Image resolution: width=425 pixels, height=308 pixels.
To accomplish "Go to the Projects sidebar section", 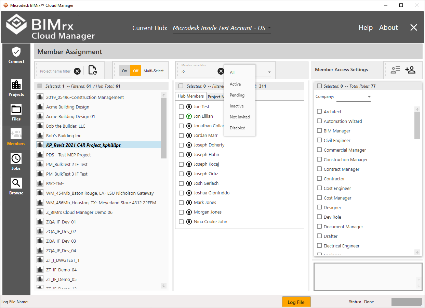I will click(16, 85).
